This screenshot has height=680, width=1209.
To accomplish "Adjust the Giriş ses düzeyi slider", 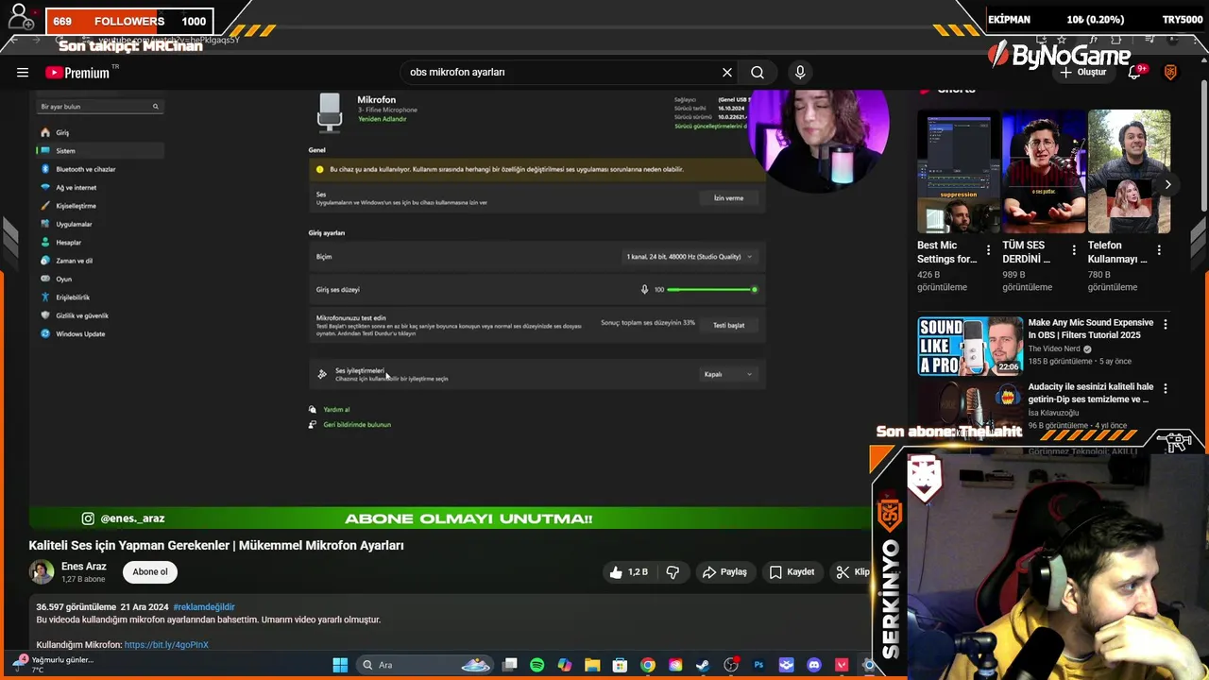I will point(710,290).
